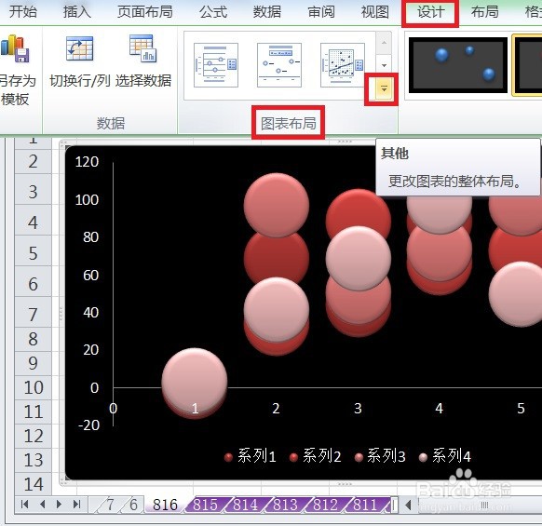542x526 pixels.
Task: Select row header 14
Action: [x=34, y=484]
